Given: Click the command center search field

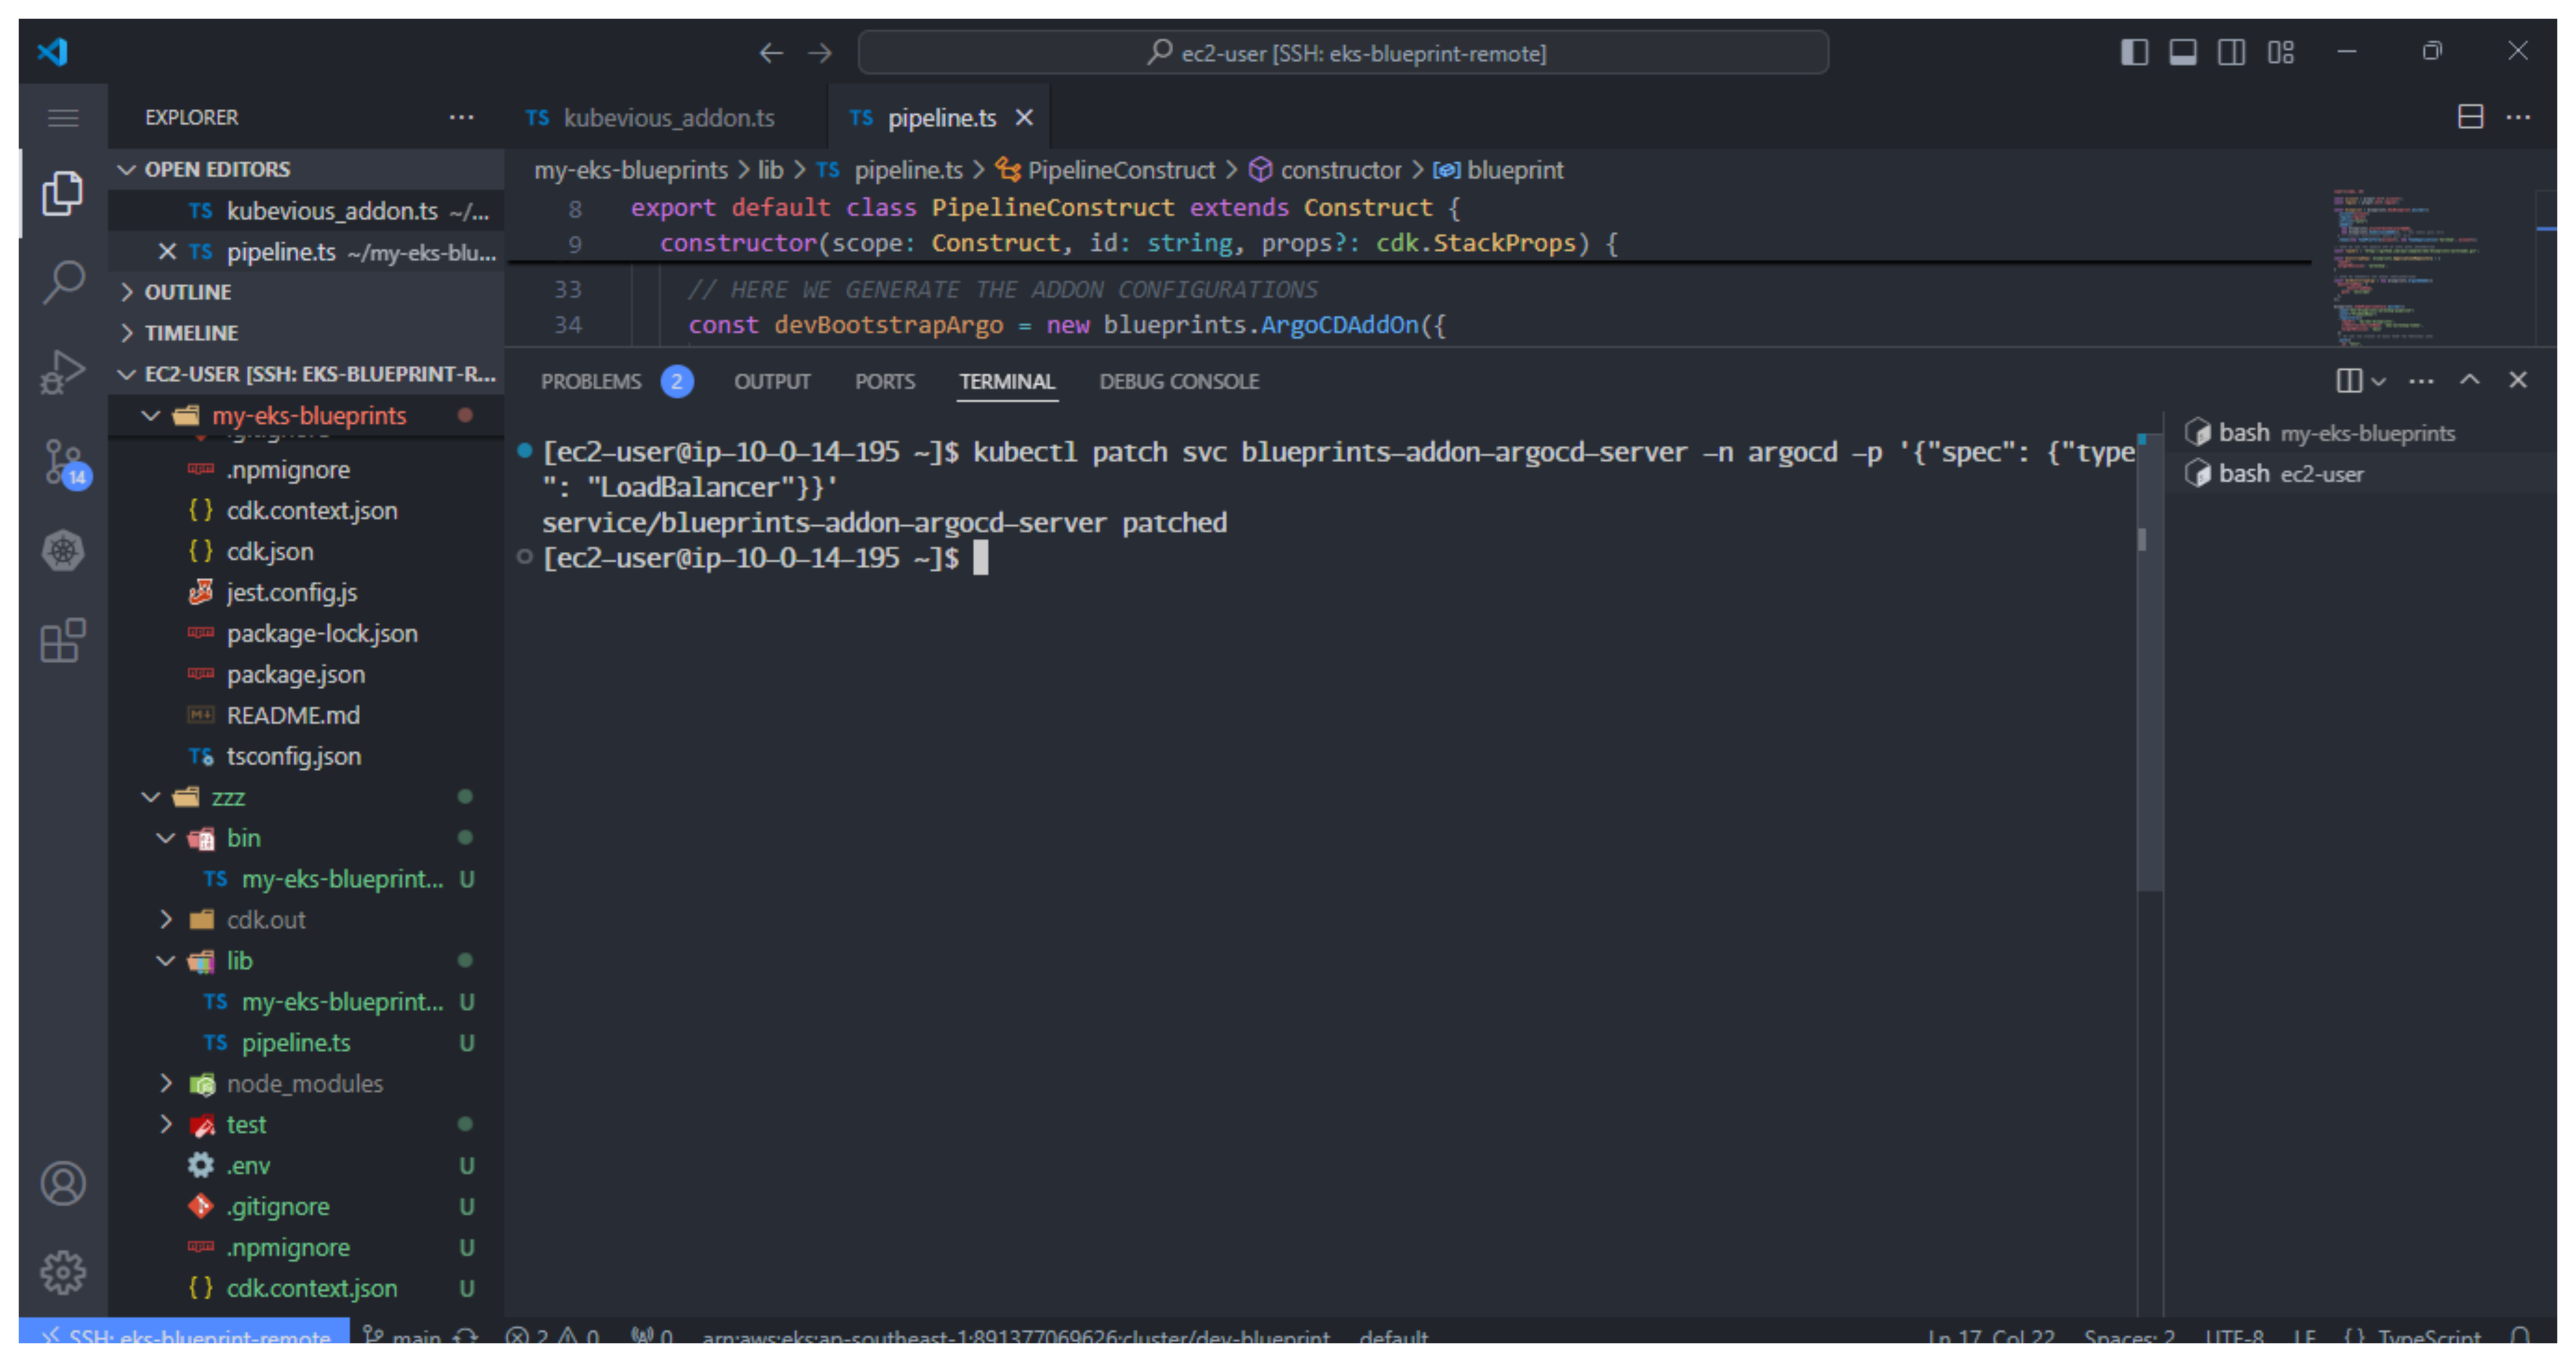Looking at the screenshot, I should (x=1343, y=53).
